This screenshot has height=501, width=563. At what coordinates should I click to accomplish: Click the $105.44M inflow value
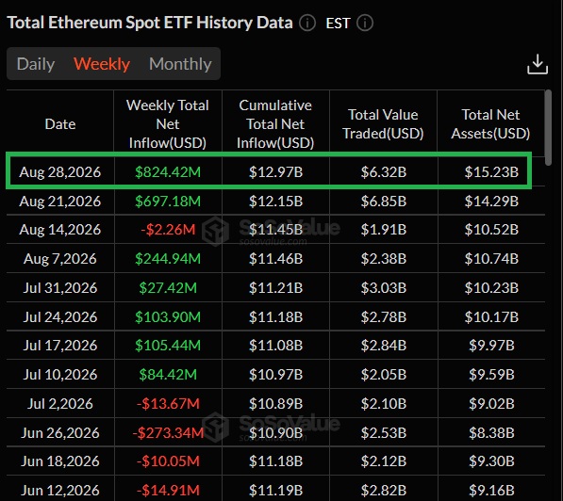click(168, 346)
